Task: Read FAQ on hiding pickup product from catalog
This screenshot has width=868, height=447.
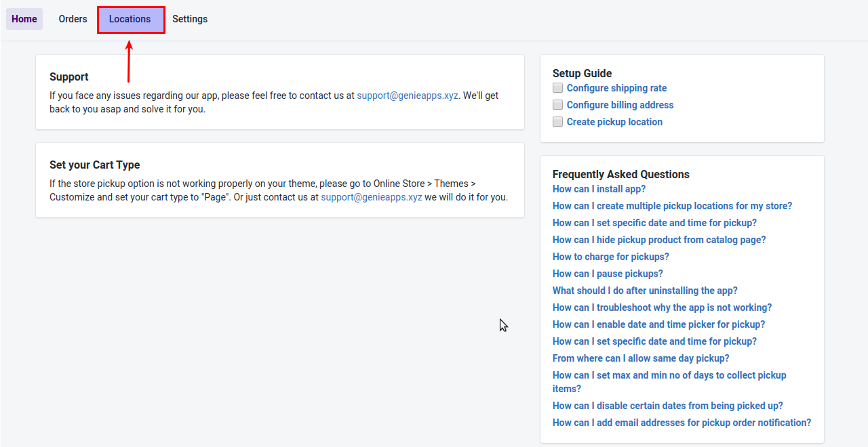Action: click(659, 240)
